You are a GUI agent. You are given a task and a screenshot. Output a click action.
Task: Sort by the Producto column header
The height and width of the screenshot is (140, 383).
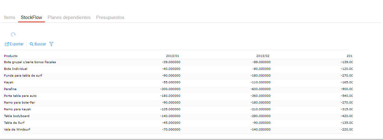[x=11, y=56]
